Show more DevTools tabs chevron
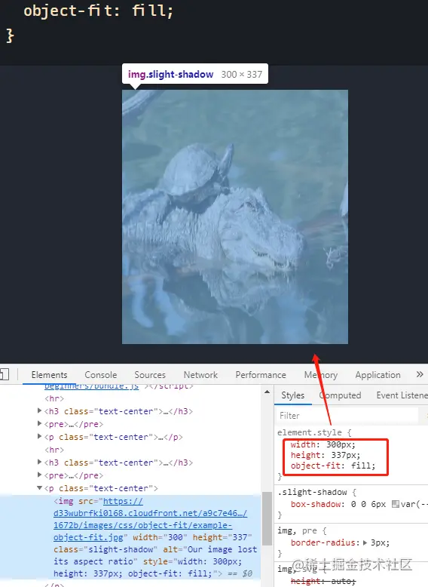This screenshot has width=428, height=587. coord(420,374)
